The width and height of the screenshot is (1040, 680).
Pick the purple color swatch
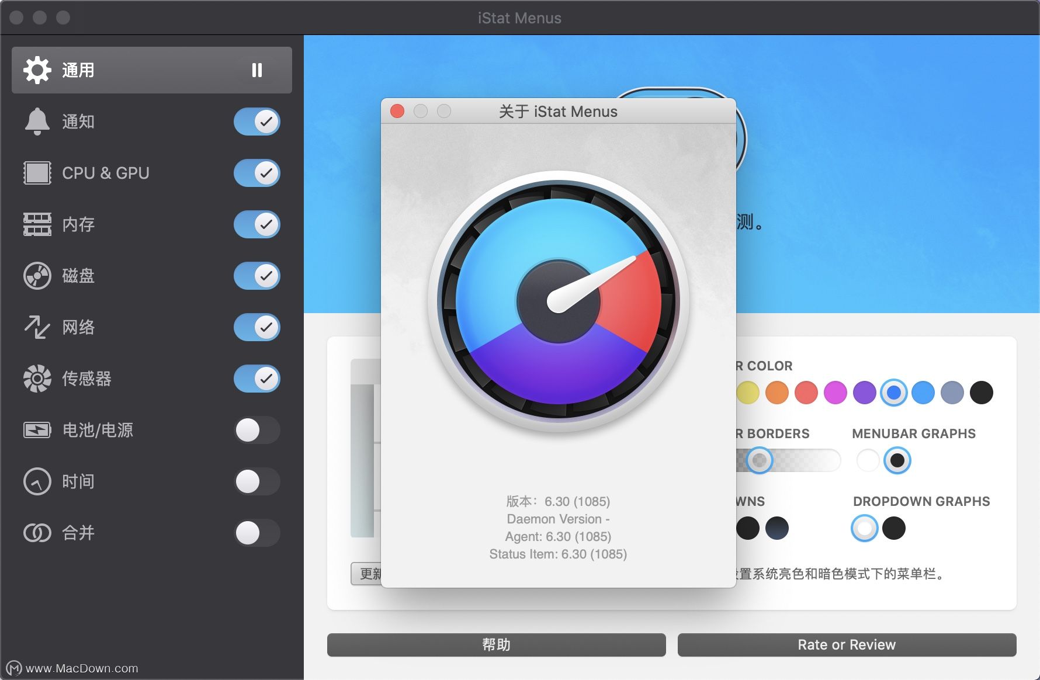pyautogui.click(x=865, y=393)
